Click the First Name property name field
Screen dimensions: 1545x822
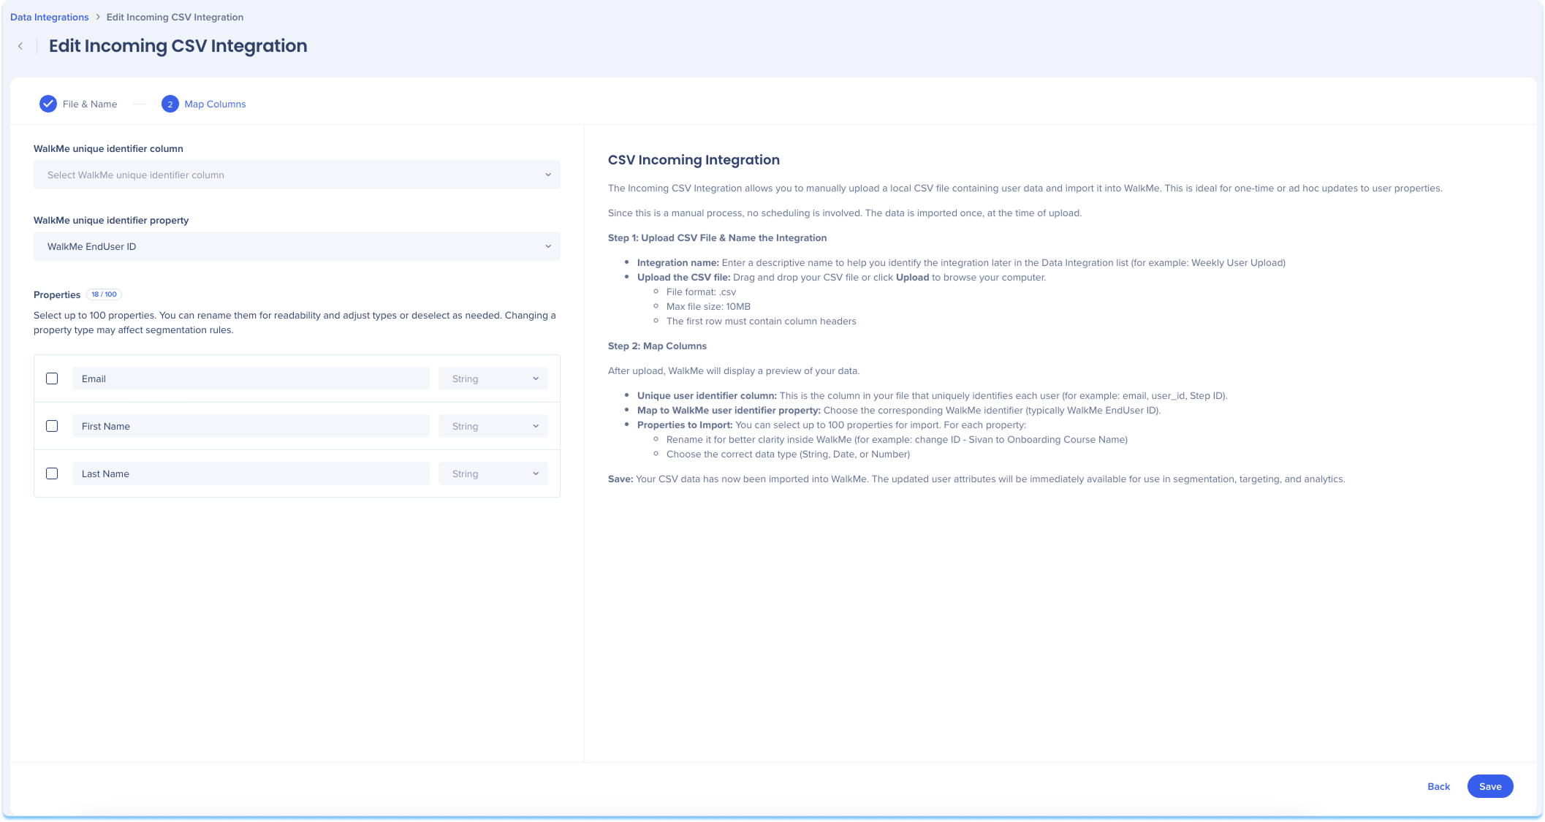[251, 426]
